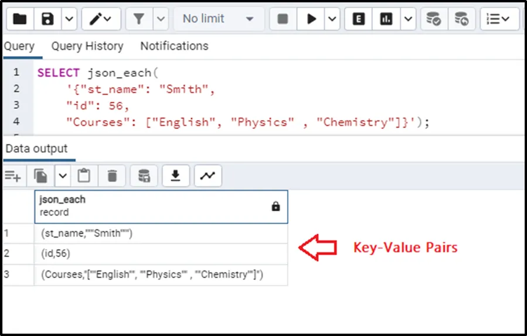Click the Explain (E) icon
This screenshot has height=336, width=527.
click(359, 19)
